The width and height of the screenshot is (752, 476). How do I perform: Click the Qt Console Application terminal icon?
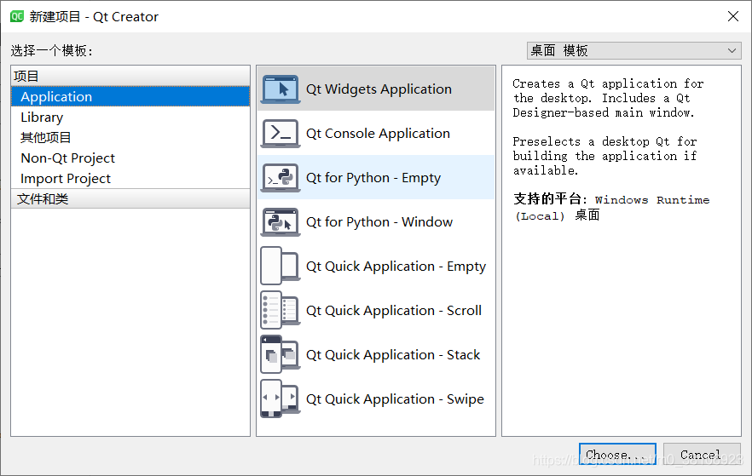[281, 134]
